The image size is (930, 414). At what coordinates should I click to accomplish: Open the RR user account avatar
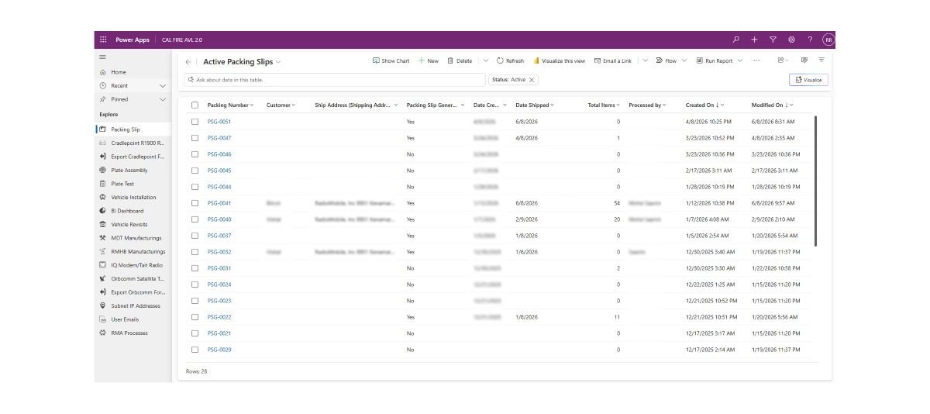828,40
